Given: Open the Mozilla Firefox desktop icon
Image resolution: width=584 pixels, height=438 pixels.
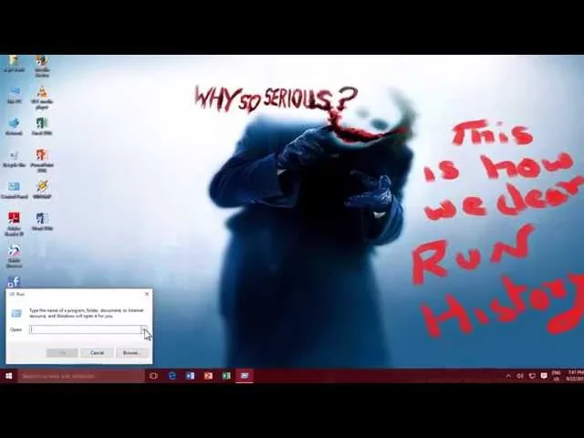Looking at the screenshot, I should click(x=42, y=66).
